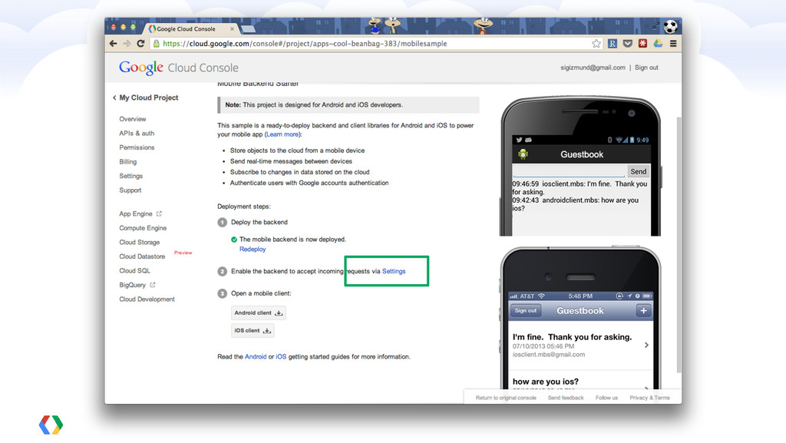Click the Sign out link

(646, 68)
